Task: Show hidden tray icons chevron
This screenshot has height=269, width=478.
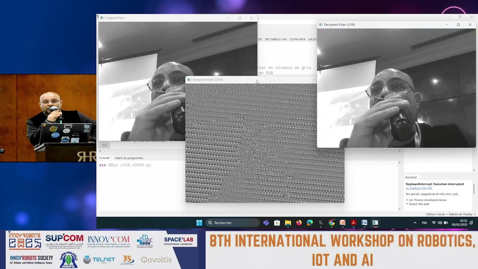Action: (415, 223)
